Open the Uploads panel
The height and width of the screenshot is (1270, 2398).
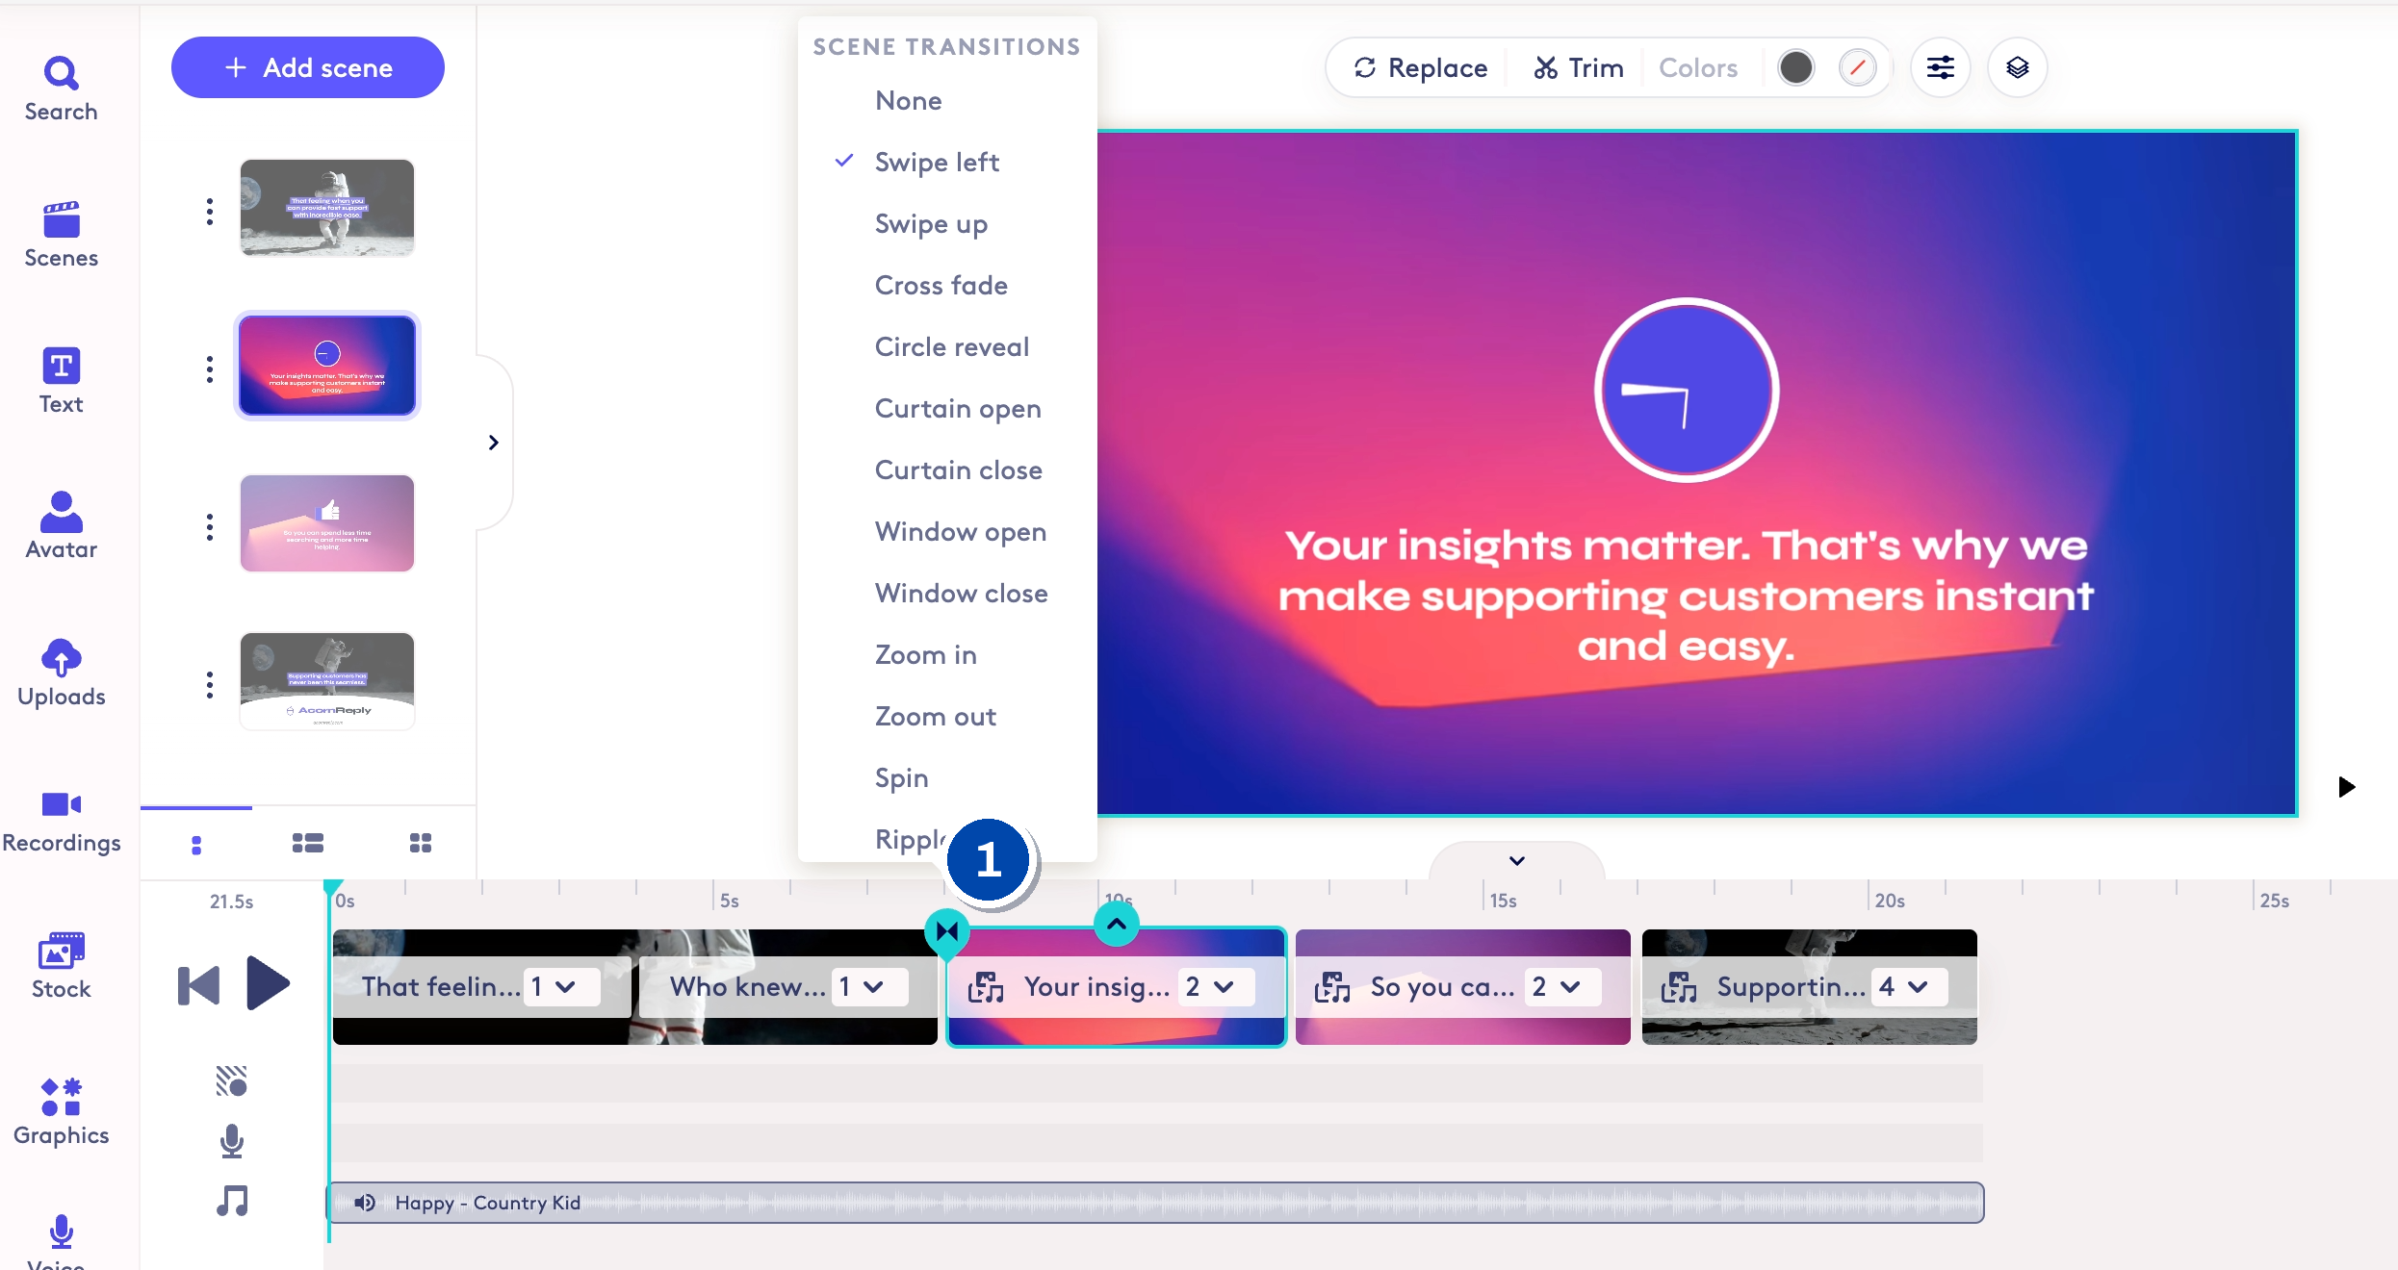pos(61,673)
